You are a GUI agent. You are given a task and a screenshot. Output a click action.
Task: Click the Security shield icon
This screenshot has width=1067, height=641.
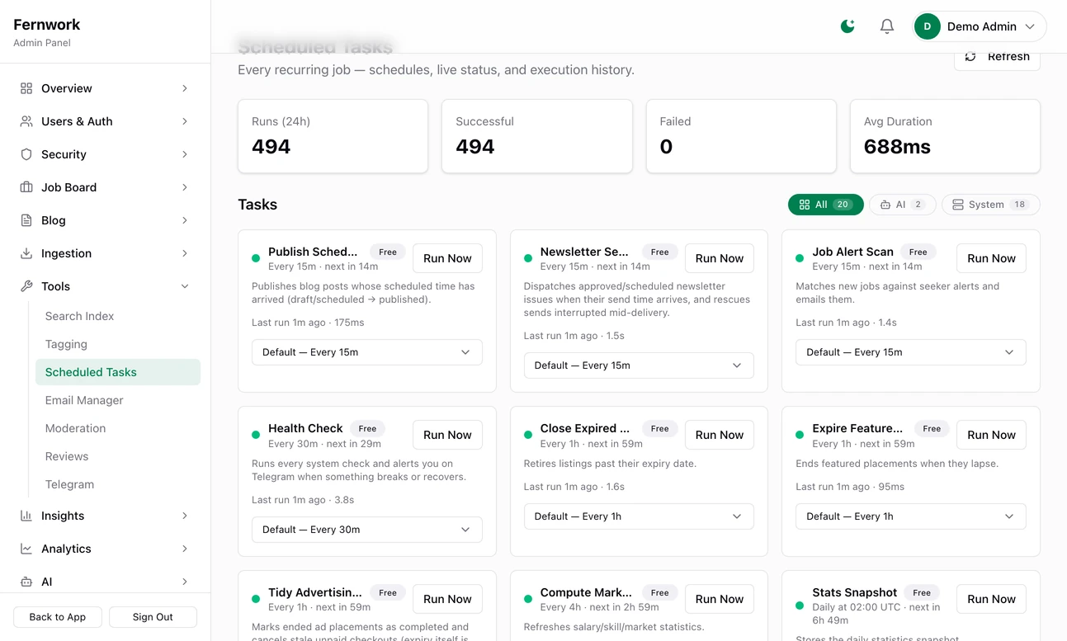[26, 154]
